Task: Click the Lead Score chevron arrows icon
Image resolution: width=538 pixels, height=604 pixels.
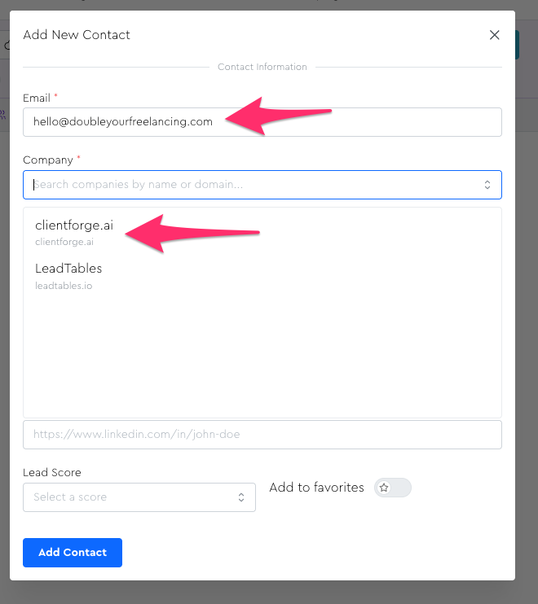Action: 241,497
